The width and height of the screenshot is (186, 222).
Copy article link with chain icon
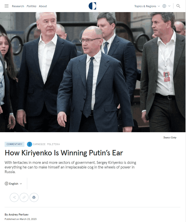click(24, 197)
